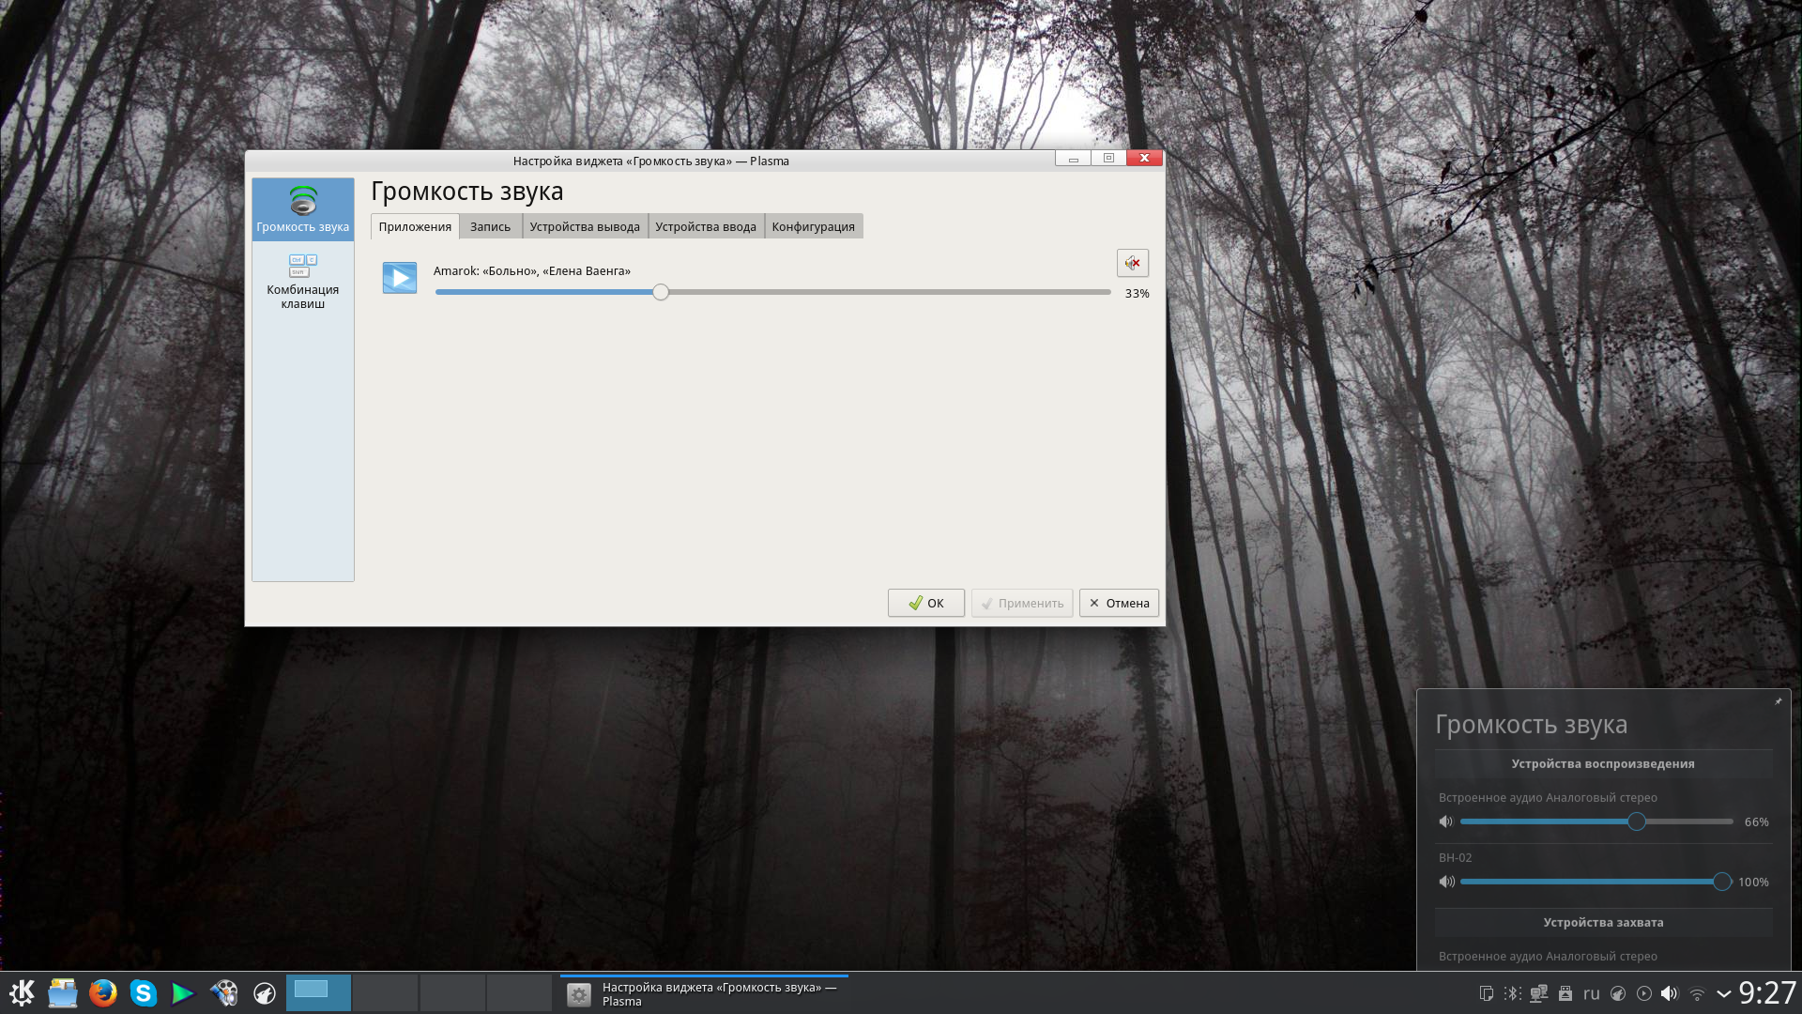Launch Skype from the panel
1802x1014 pixels.
(x=143, y=992)
